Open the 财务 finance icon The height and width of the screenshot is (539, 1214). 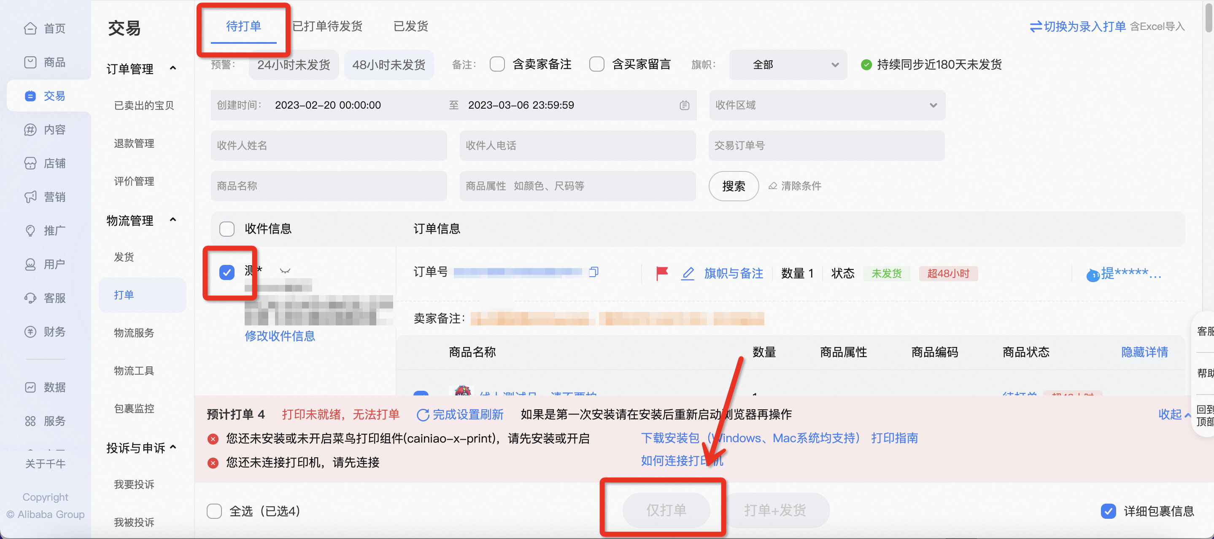point(30,331)
